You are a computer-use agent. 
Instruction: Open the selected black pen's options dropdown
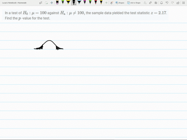tap(76, 4)
